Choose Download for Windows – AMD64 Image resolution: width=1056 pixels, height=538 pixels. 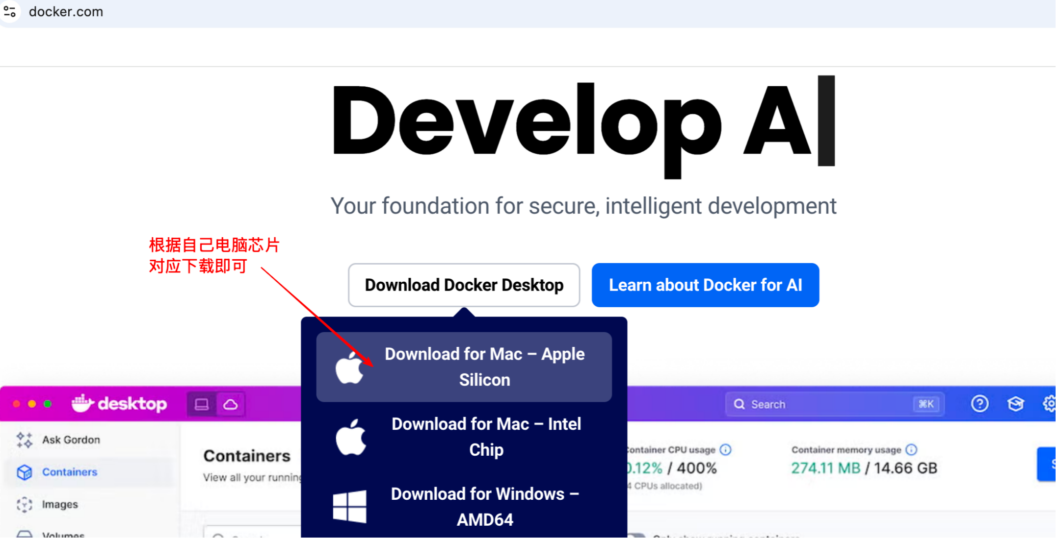(x=464, y=507)
